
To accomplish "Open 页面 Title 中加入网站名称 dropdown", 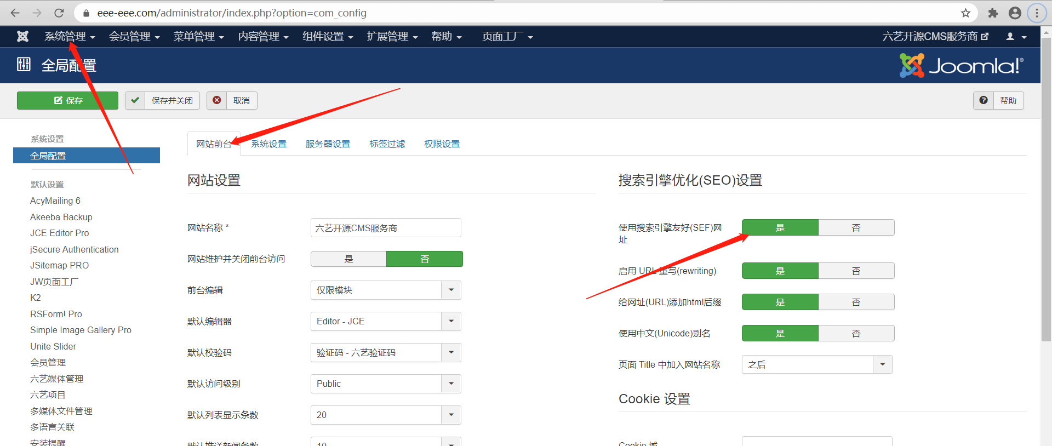I will (x=817, y=364).
